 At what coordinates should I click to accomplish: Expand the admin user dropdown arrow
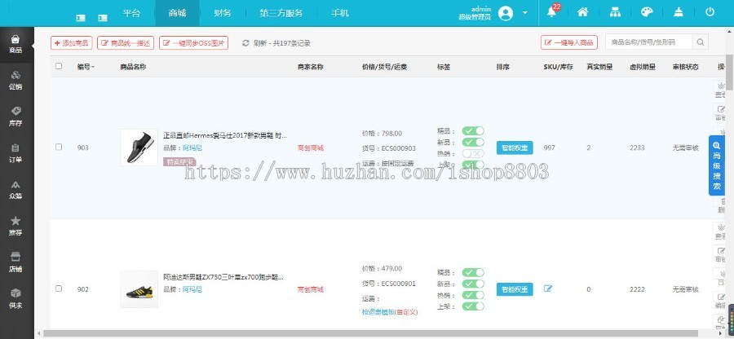point(525,13)
